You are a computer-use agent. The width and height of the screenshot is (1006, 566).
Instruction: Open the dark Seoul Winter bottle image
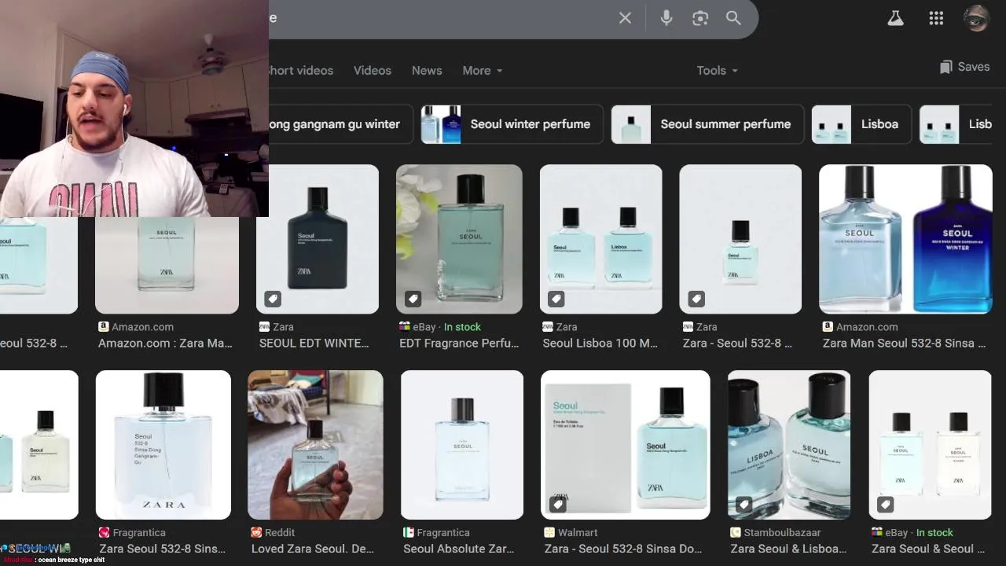[318, 239]
